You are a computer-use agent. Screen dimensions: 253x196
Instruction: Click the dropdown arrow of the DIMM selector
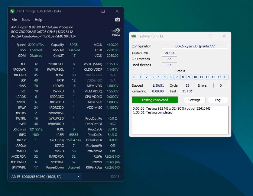tap(78, 177)
